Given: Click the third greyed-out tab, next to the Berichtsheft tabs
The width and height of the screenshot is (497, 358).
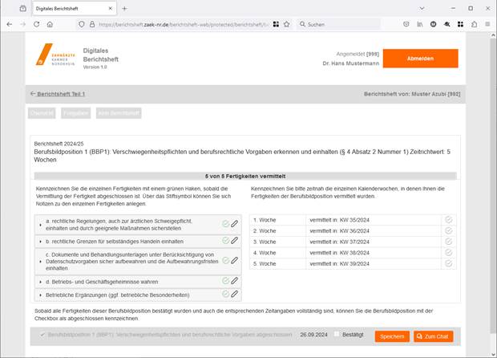Looking at the screenshot, I should [119, 113].
